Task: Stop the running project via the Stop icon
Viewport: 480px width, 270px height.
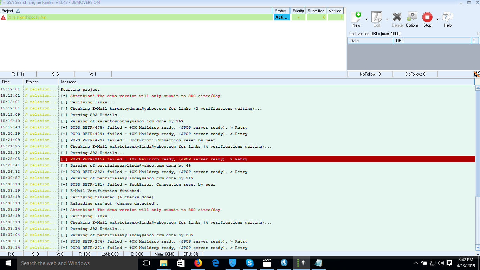Action: 427,19
